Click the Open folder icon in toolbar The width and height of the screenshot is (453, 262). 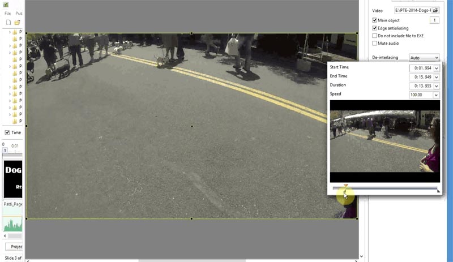(x=18, y=22)
